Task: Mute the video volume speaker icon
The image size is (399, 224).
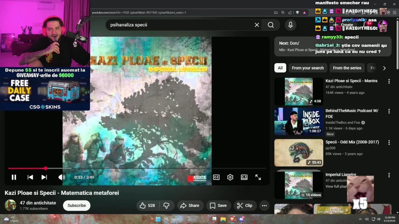Action: [x=61, y=177]
